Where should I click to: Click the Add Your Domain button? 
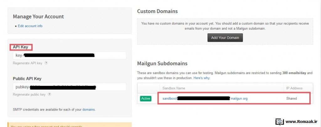225,38
